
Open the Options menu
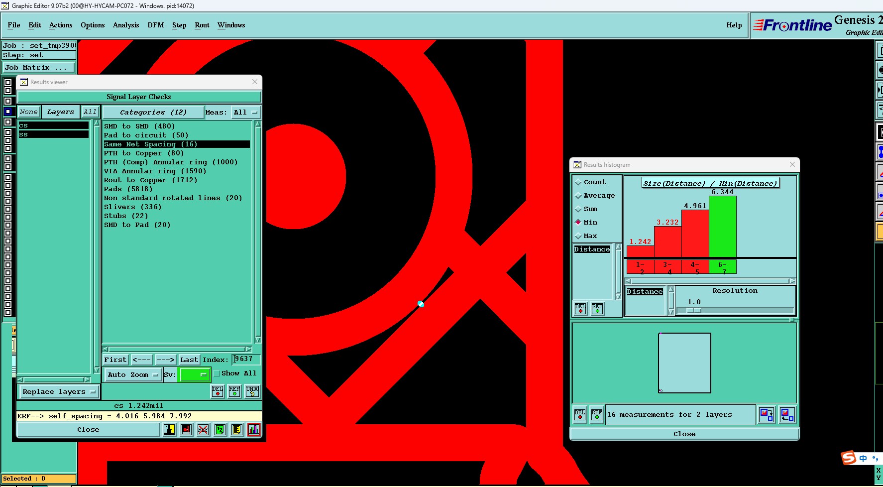pos(93,25)
